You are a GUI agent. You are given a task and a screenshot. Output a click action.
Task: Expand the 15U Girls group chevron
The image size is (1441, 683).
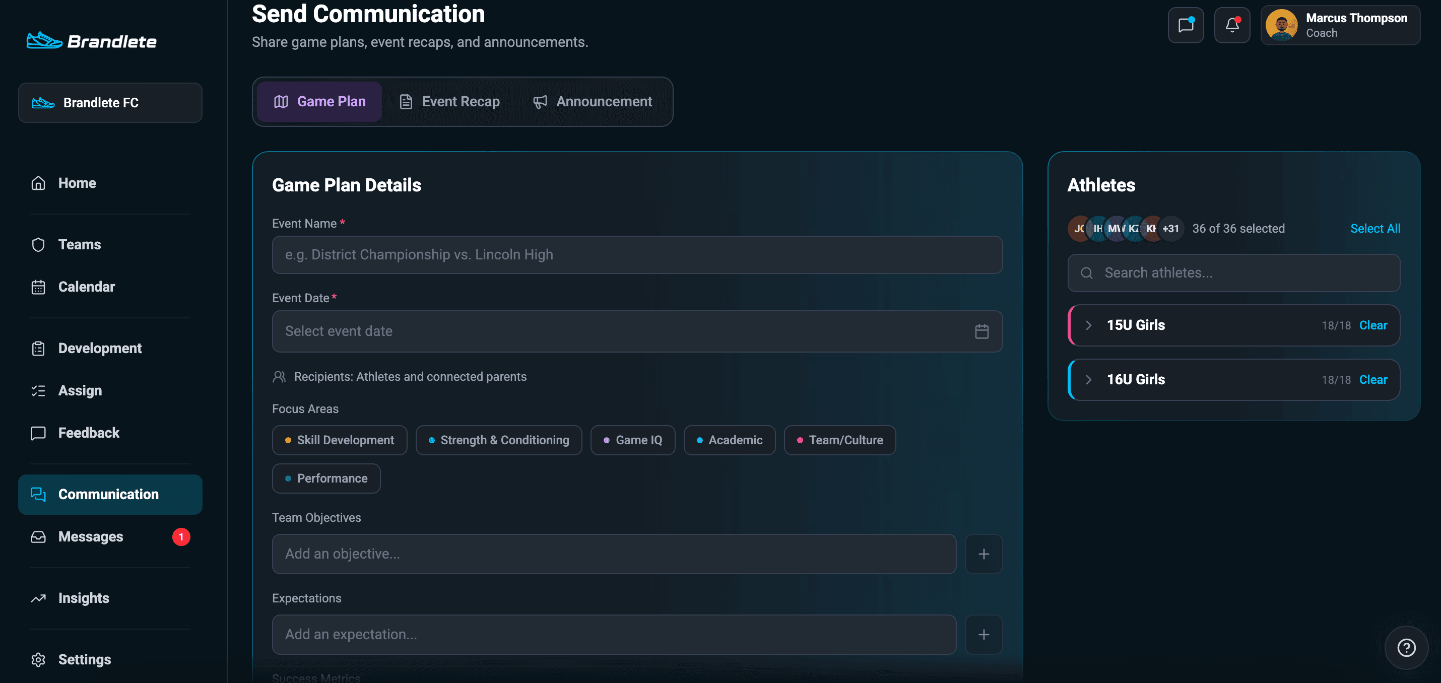1088,325
